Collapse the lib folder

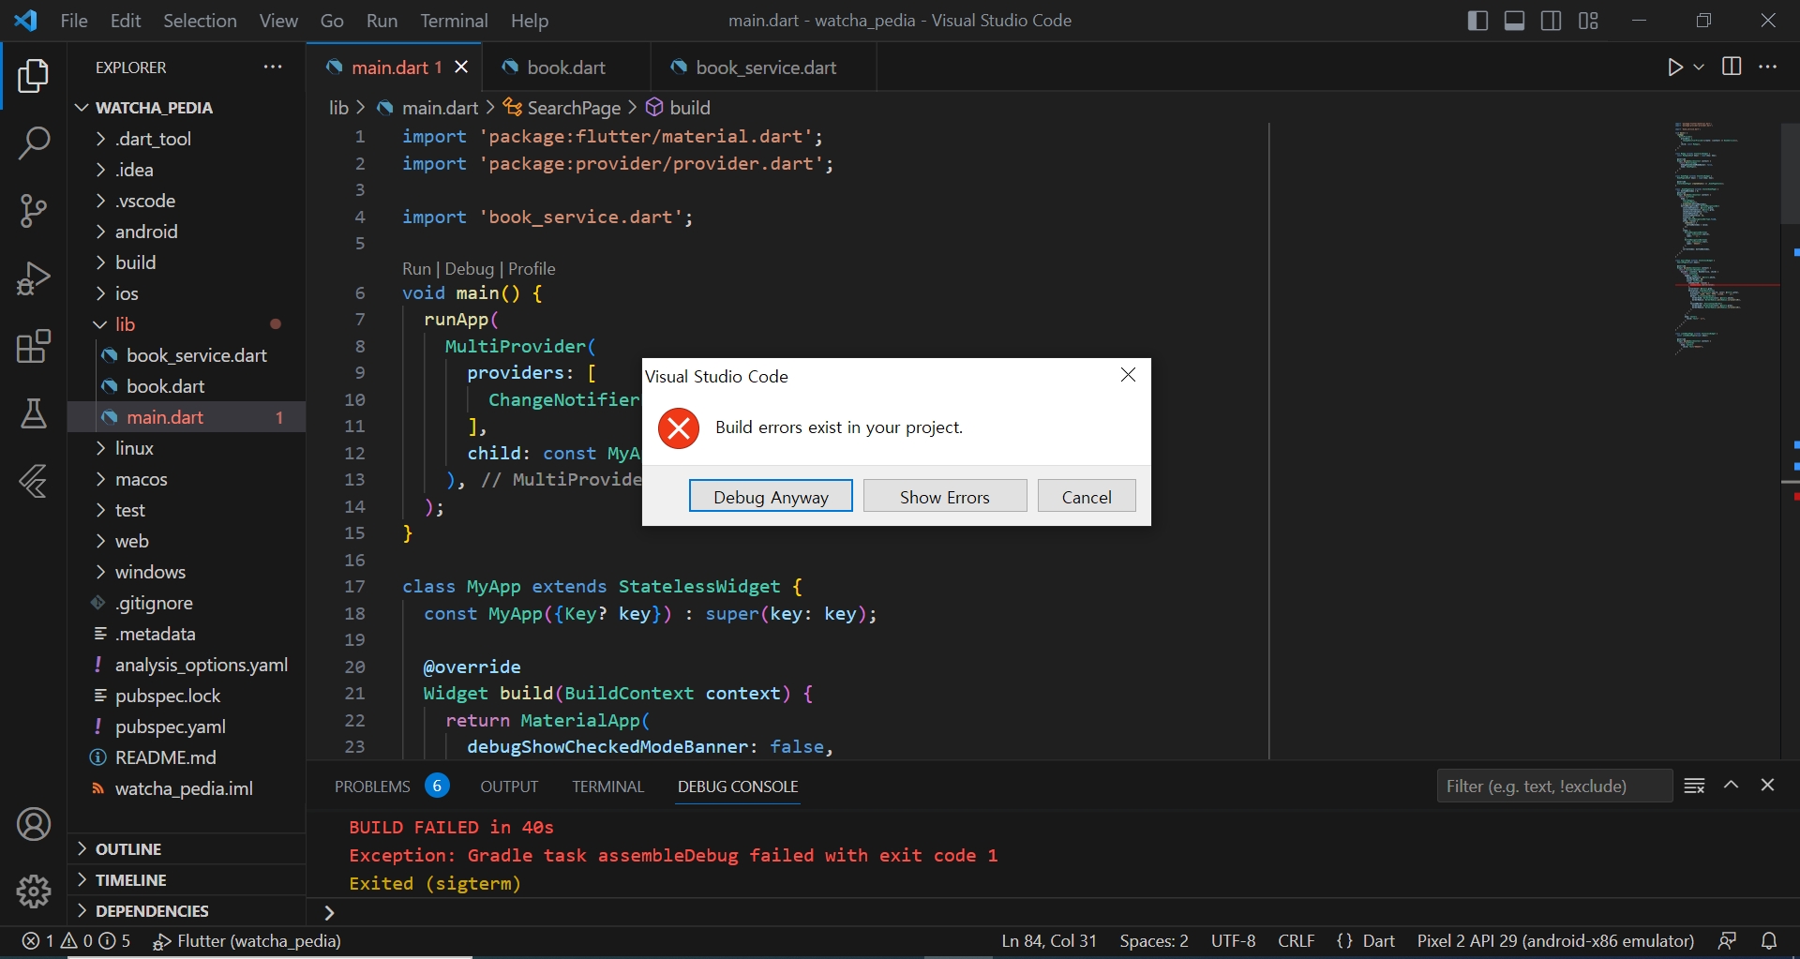coord(187,324)
